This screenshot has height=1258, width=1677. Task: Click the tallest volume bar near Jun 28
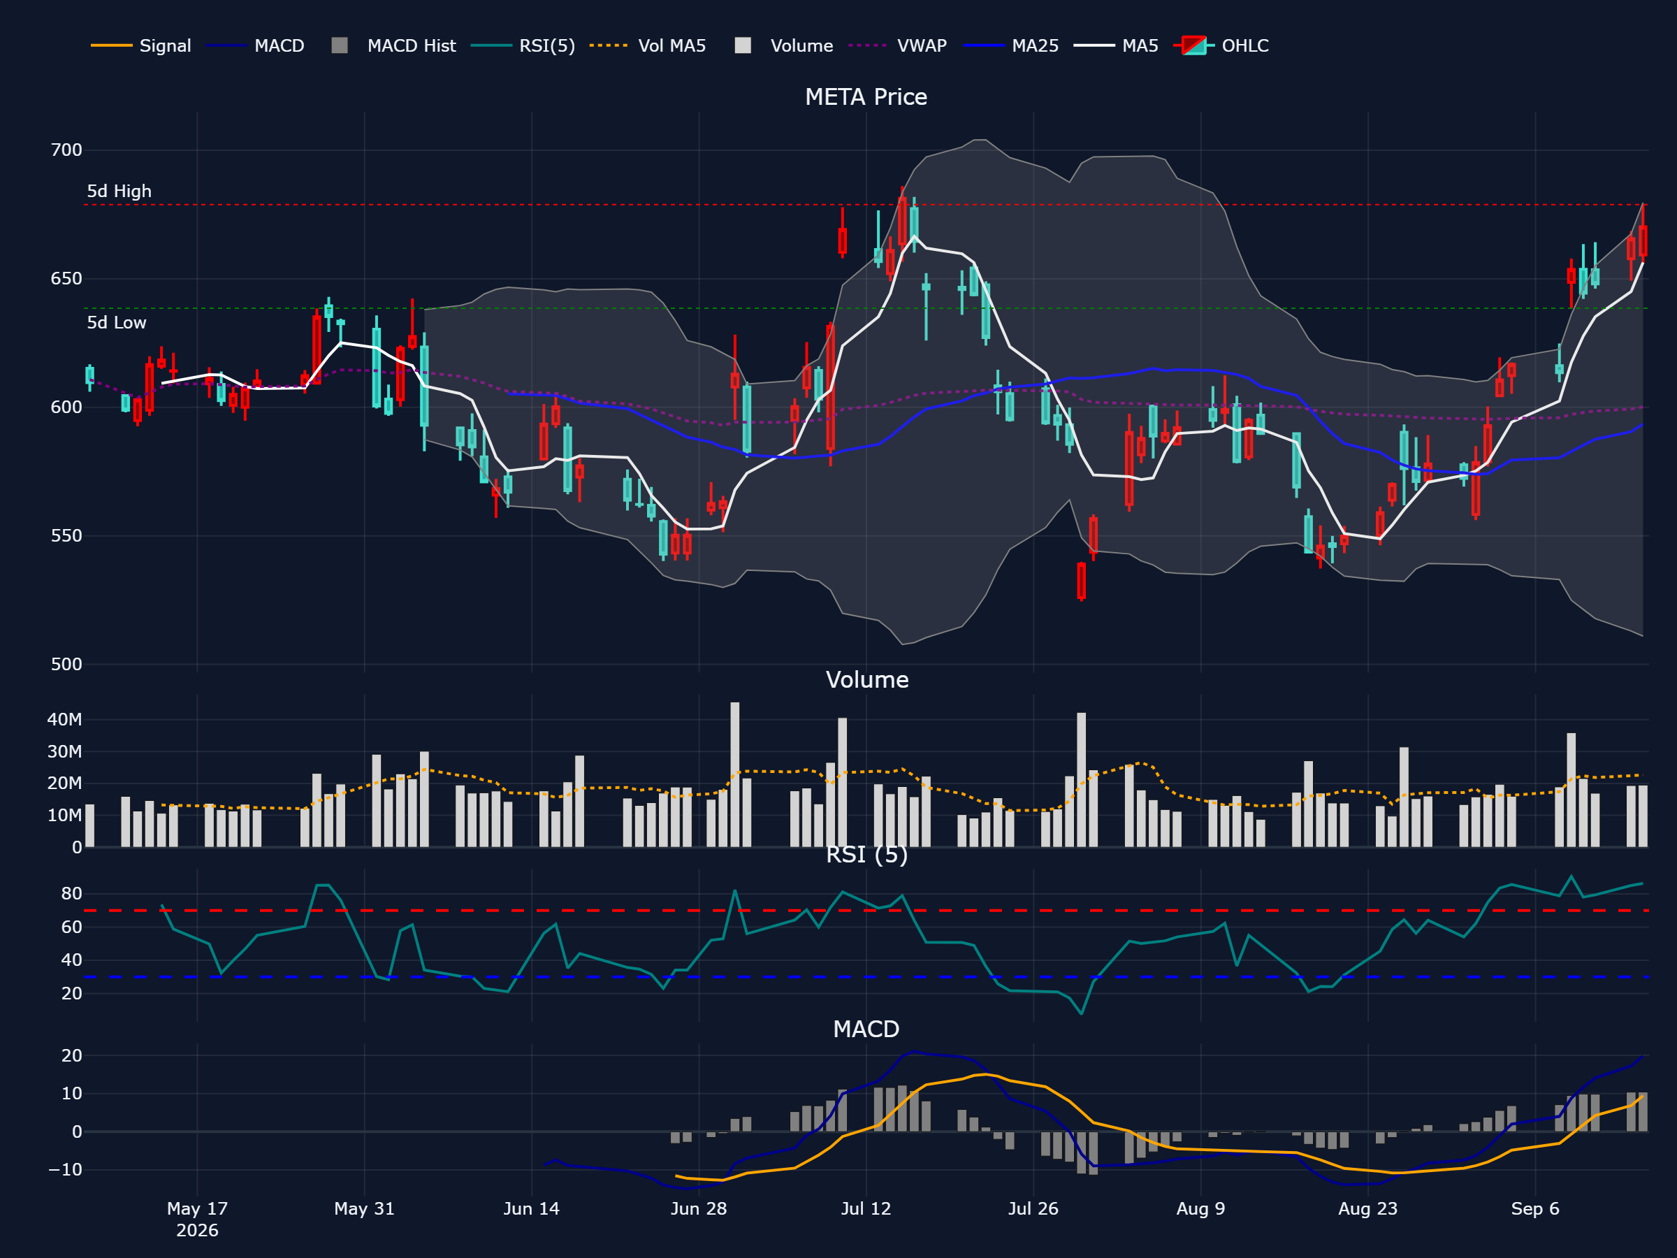click(734, 774)
